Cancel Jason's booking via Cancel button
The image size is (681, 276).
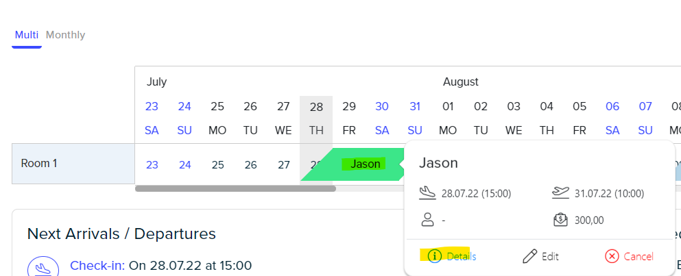point(629,256)
